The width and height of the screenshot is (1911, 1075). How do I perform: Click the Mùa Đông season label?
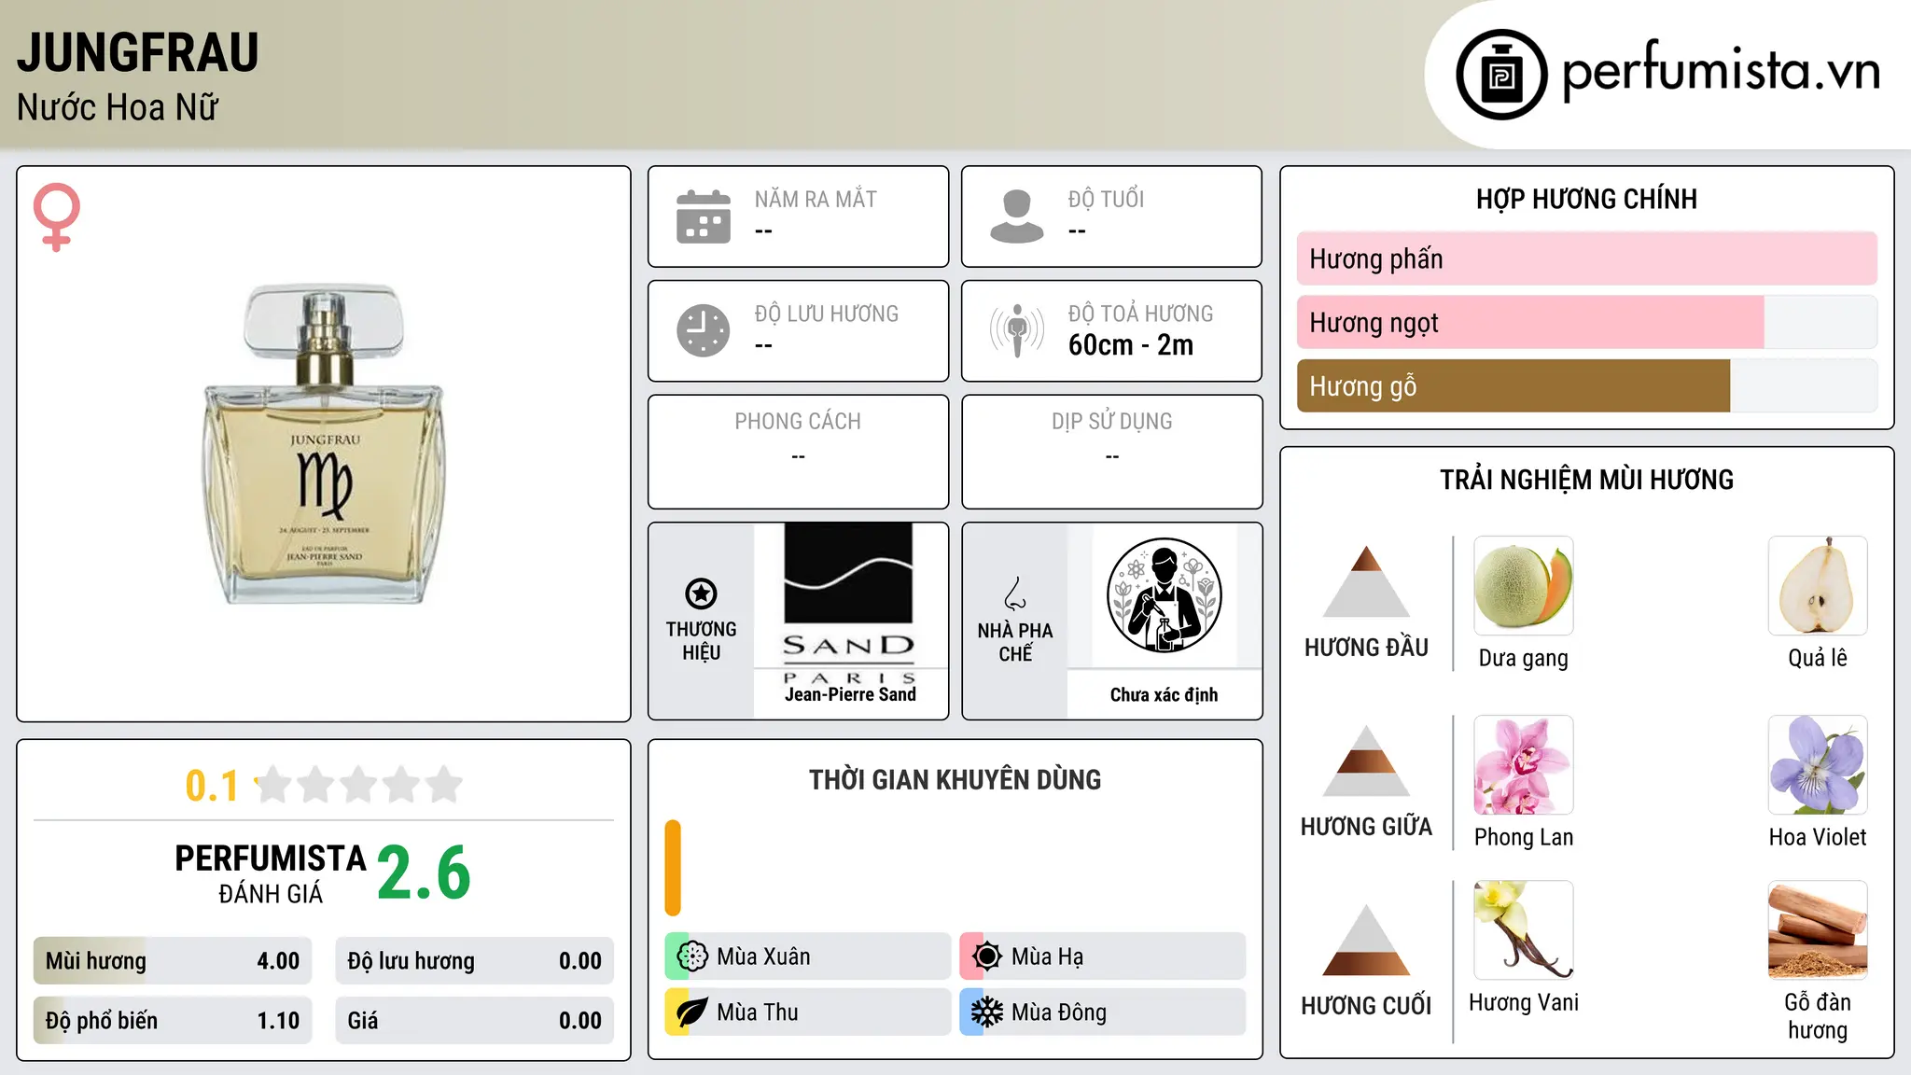click(1059, 1012)
